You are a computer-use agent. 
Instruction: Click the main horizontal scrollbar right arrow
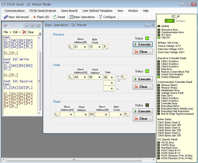coord(153,160)
